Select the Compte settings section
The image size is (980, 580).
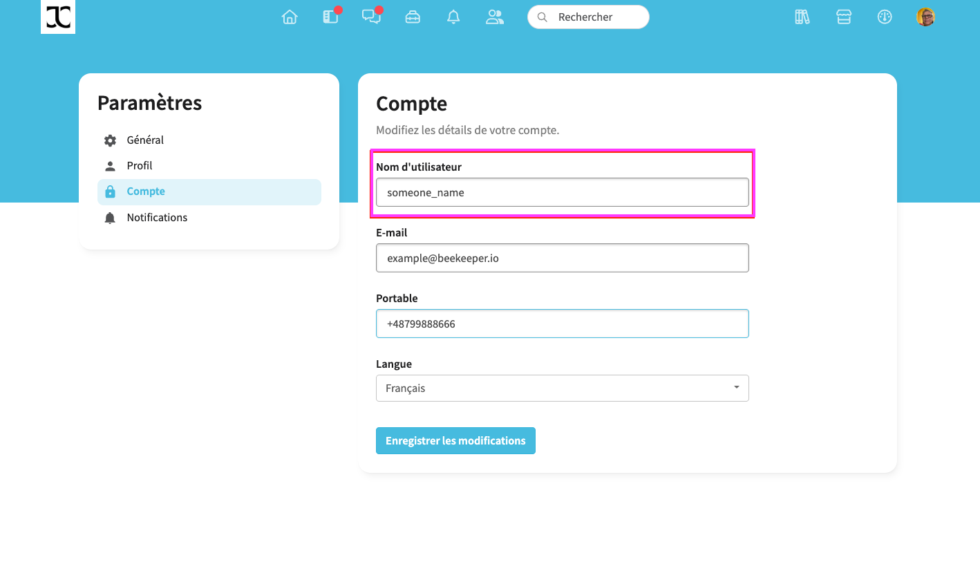209,192
